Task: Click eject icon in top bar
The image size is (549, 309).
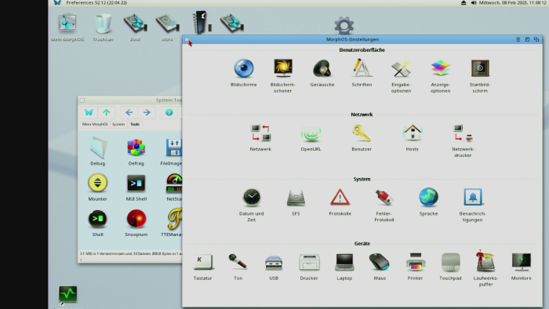Action: pos(464,3)
